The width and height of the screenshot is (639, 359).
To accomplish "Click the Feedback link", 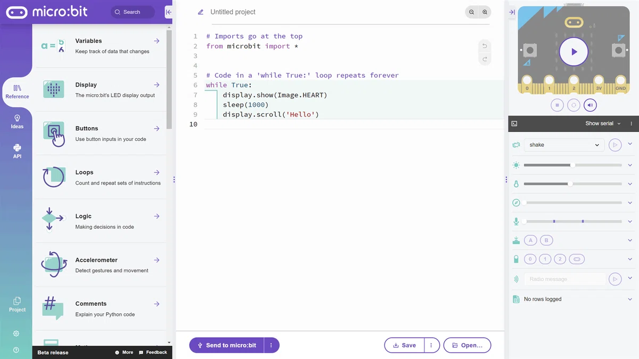I will tap(153, 352).
